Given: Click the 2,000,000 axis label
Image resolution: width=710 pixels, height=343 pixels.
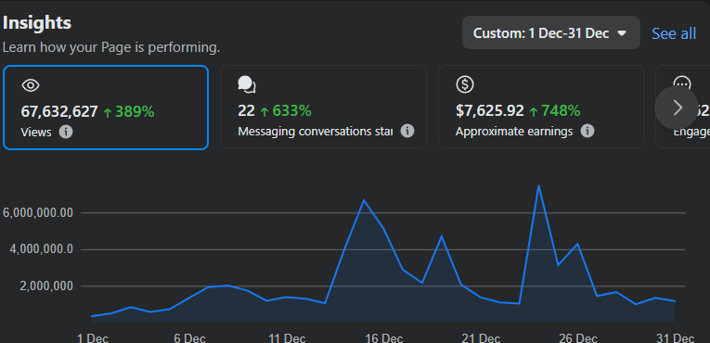Looking at the screenshot, I should coord(46,286).
